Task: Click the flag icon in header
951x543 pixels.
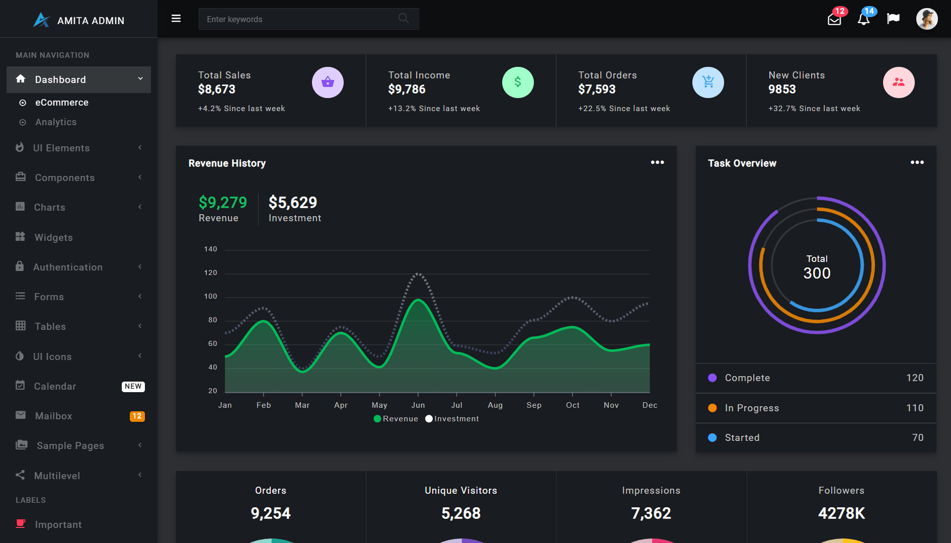Action: [893, 19]
